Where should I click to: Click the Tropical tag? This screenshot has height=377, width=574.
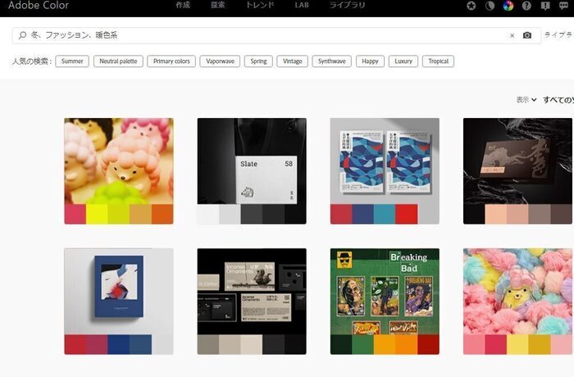pyautogui.click(x=438, y=61)
